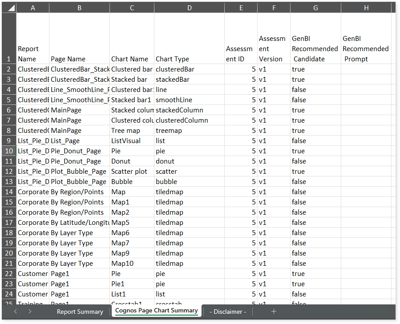Select row 10 header
The height and width of the screenshot is (324, 400).
[9, 151]
